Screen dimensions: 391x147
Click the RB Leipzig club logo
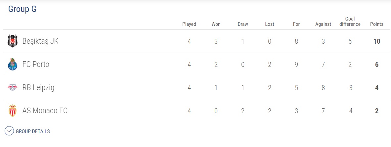pyautogui.click(x=13, y=88)
